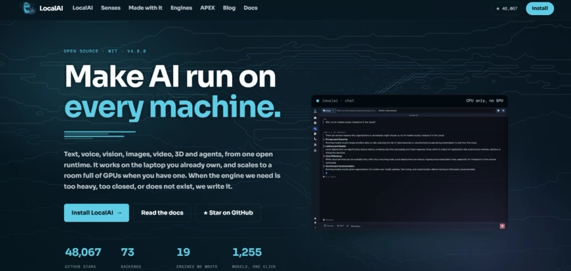This screenshot has width=571, height=271.
Task: Click the 73 backends stat
Action: coord(131,258)
